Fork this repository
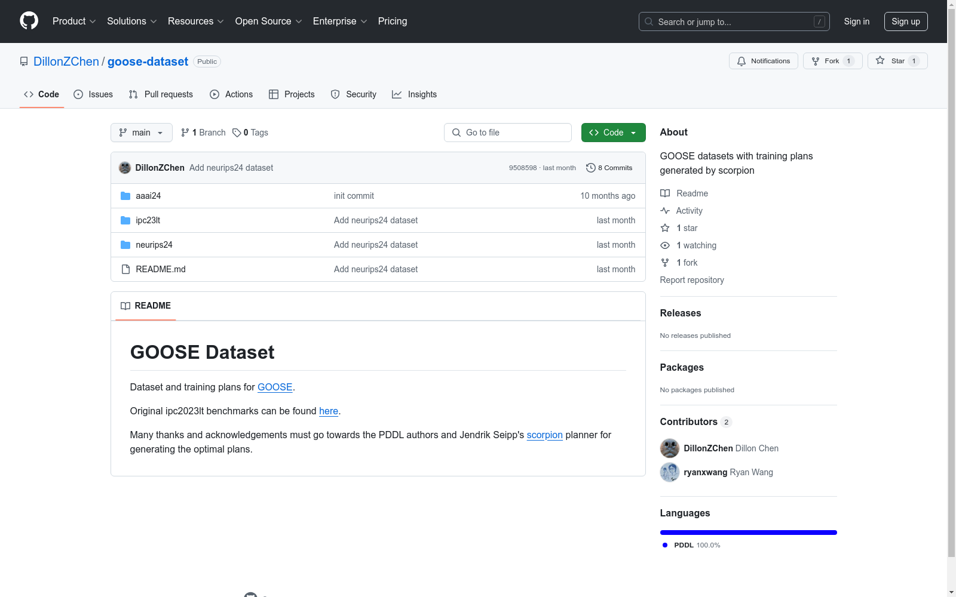This screenshot has width=956, height=597. click(x=832, y=61)
